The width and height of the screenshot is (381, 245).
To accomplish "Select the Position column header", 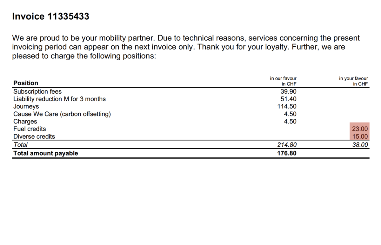I will 26,83.
